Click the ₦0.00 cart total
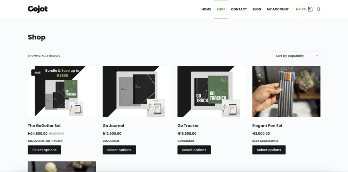Image resolution: width=348 pixels, height=172 pixels. pyautogui.click(x=301, y=9)
